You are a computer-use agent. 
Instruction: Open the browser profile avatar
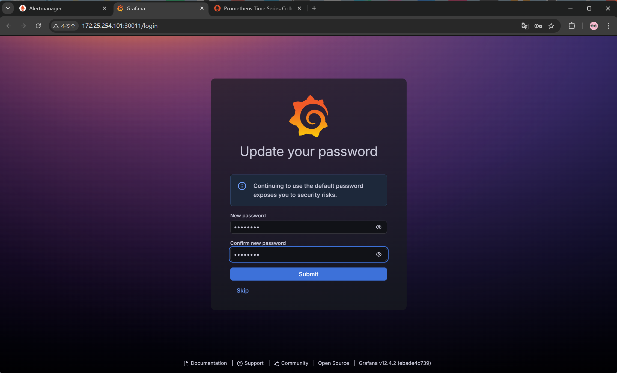[x=594, y=26]
